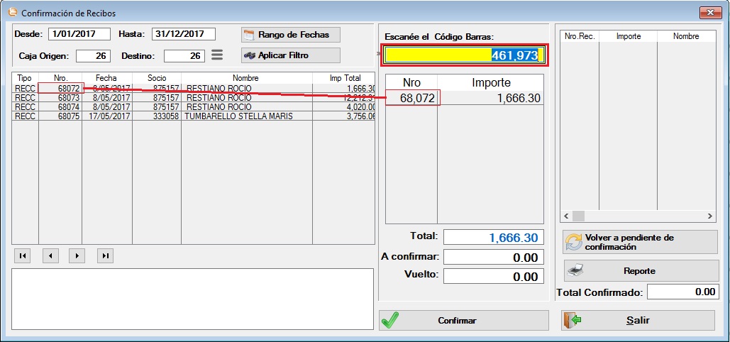Click the hamburger menu icon beside Destino
Image resolution: width=730 pixels, height=342 pixels.
(x=218, y=55)
